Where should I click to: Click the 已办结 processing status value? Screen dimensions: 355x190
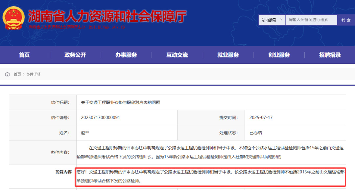(x=256, y=133)
